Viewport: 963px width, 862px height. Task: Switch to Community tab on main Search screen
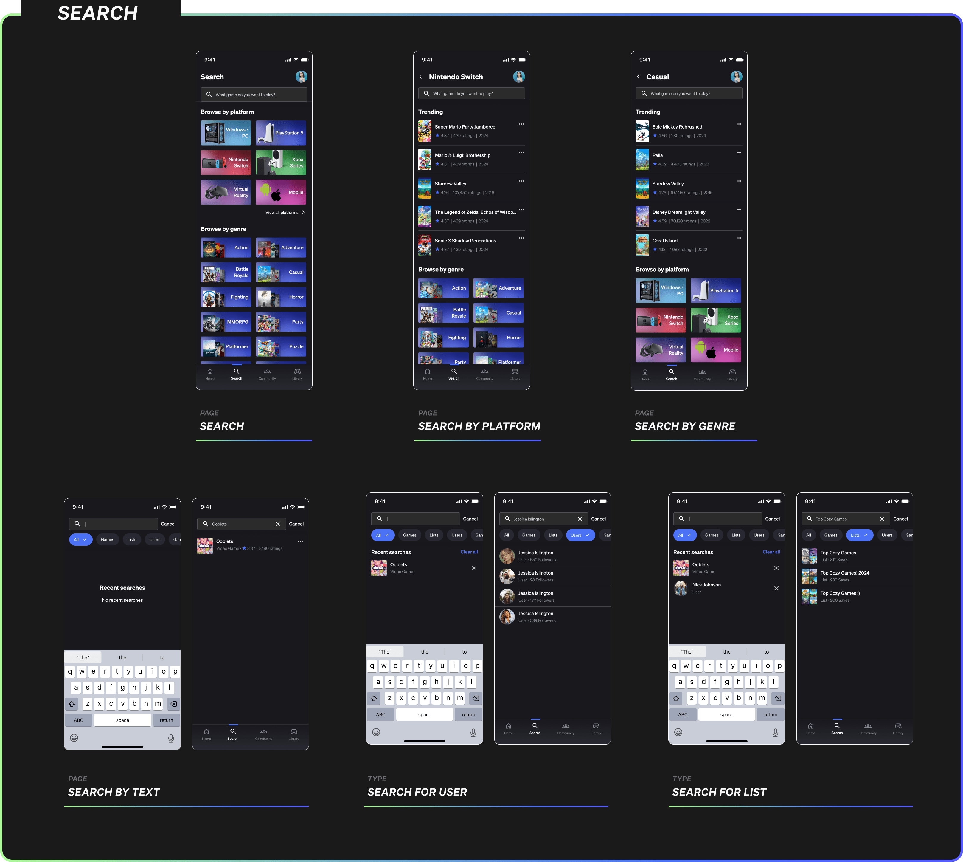click(x=267, y=374)
